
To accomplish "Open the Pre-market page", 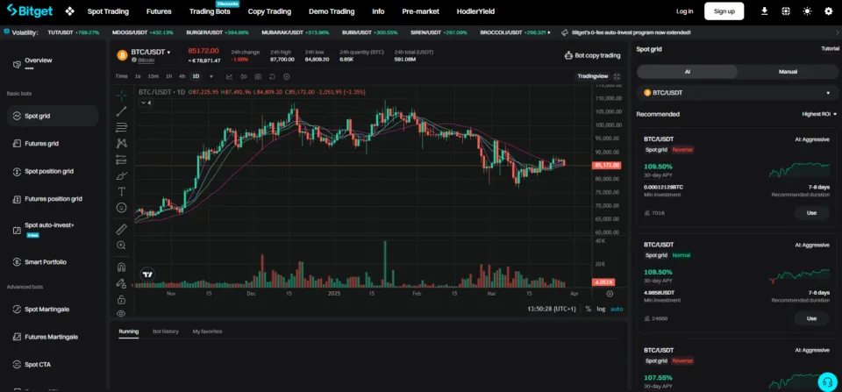I will [420, 11].
